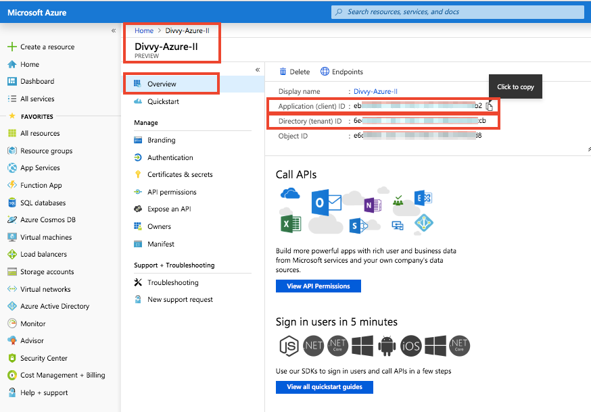Click the Azure Active Directory icon
591x412 pixels.
click(12, 306)
